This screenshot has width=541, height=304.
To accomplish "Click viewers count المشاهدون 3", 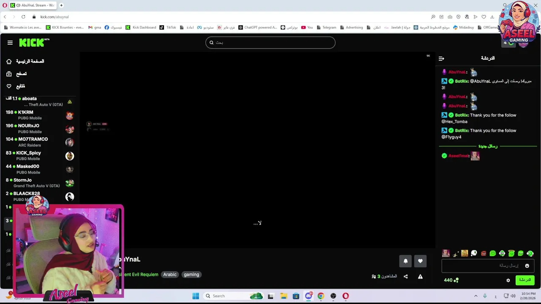I will tap(384, 277).
